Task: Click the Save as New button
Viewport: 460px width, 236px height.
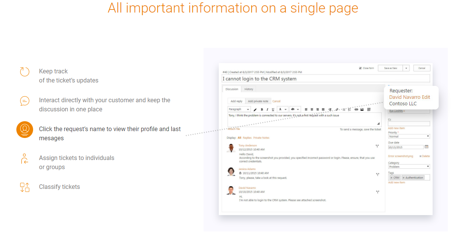Action: 390,68
